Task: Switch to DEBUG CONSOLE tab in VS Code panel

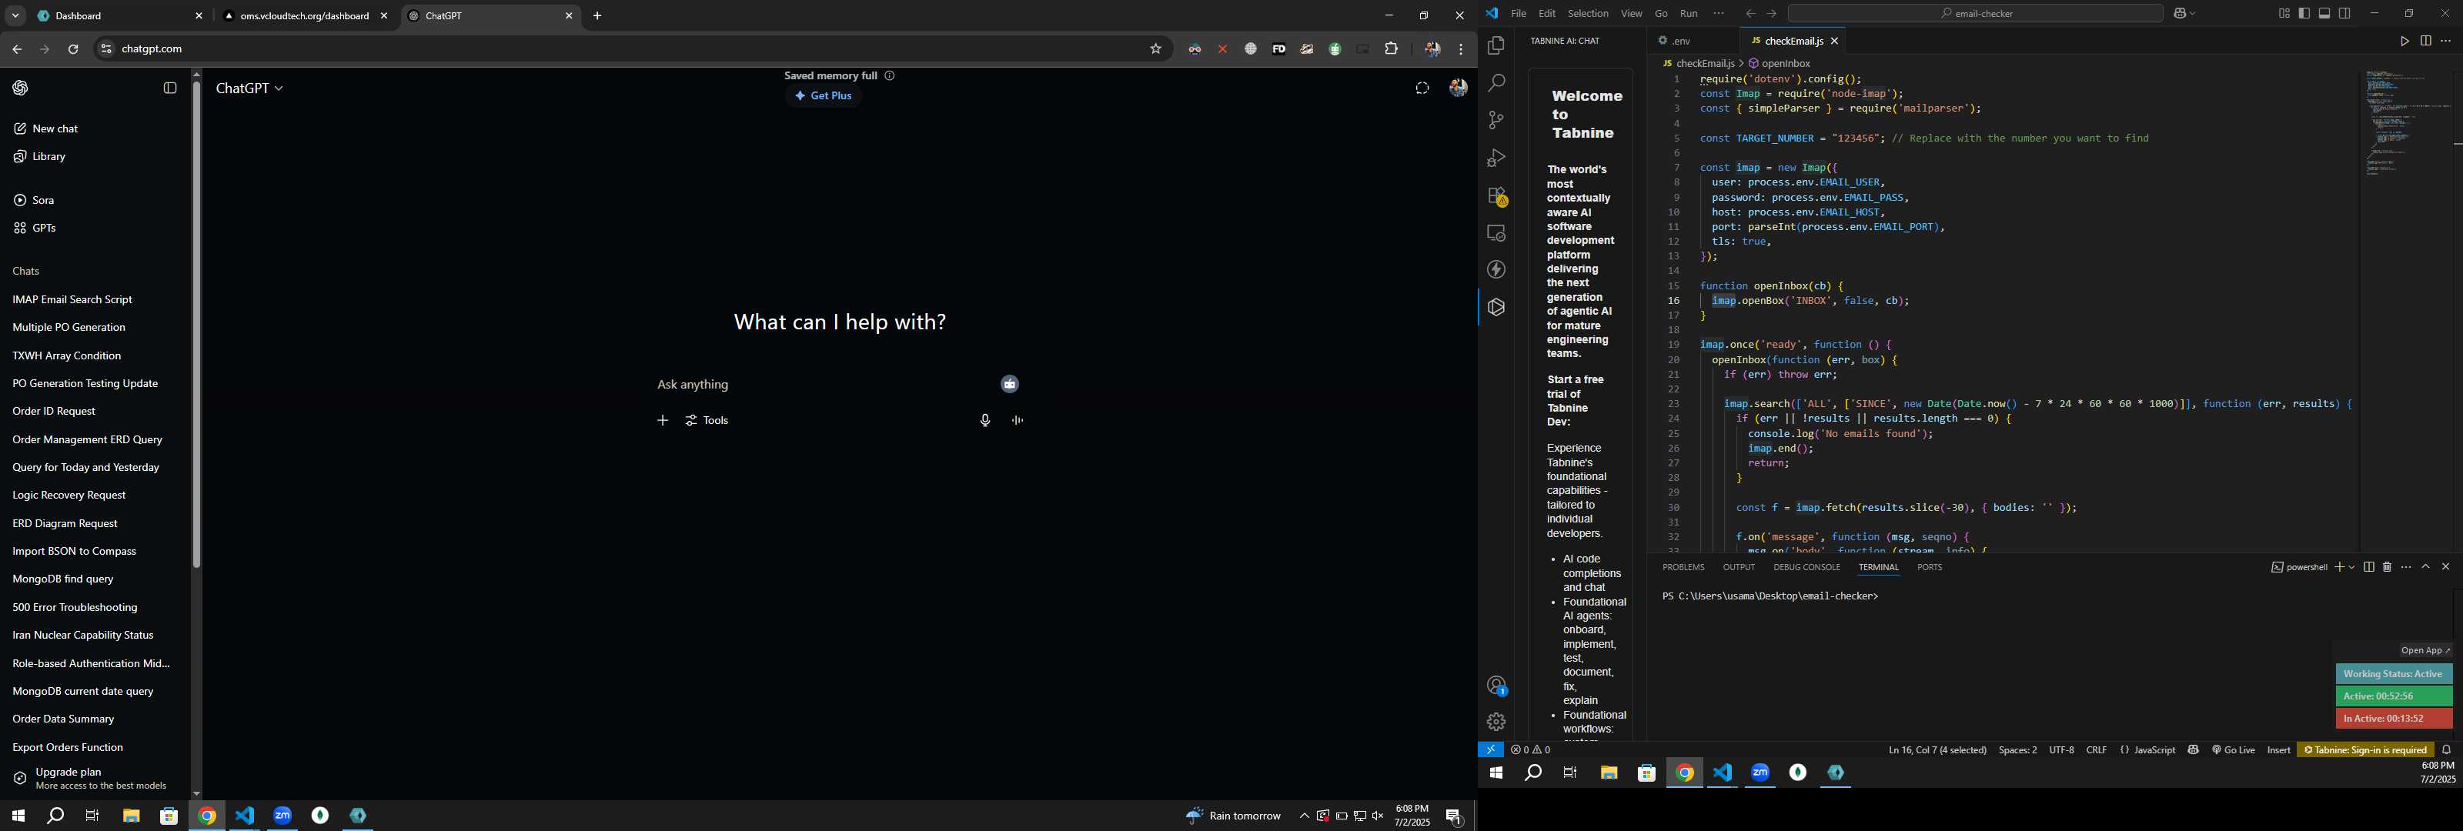Action: tap(1806, 567)
